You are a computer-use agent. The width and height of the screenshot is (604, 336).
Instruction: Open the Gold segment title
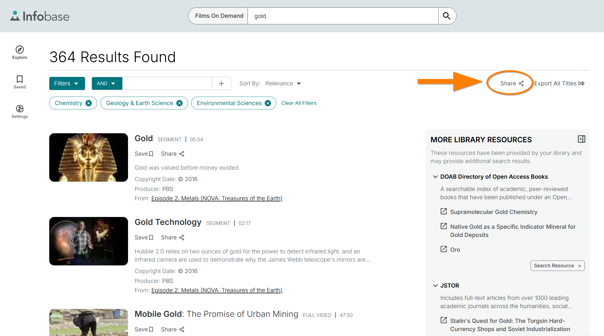[144, 138]
